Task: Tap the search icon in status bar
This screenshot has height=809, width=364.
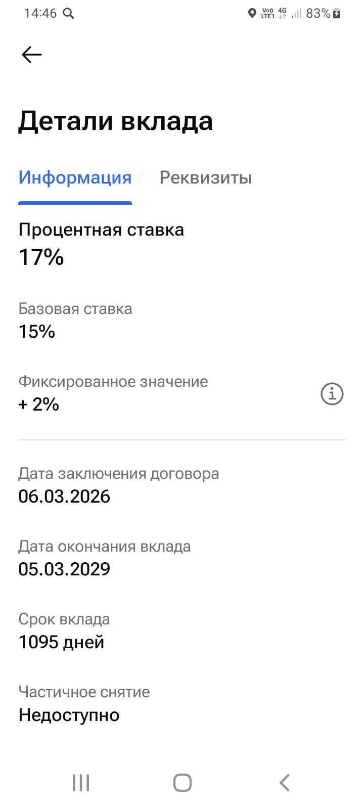Action: [68, 14]
